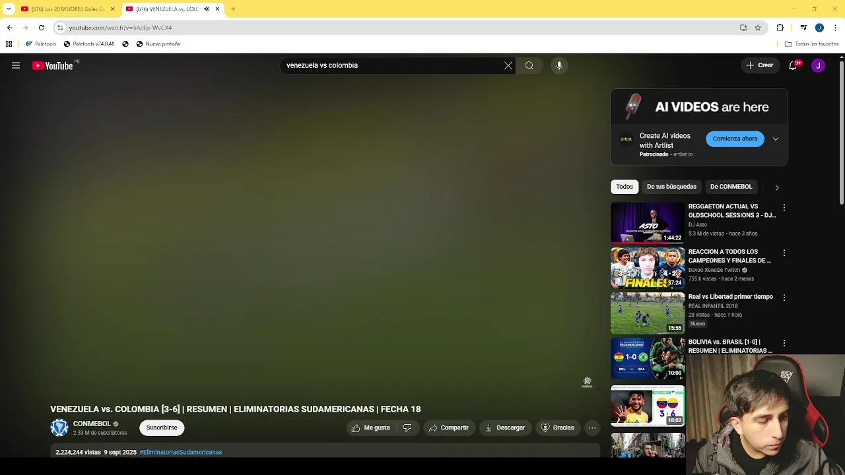The image size is (845, 475).
Task: View site information icon in address bar
Action: [x=60, y=28]
